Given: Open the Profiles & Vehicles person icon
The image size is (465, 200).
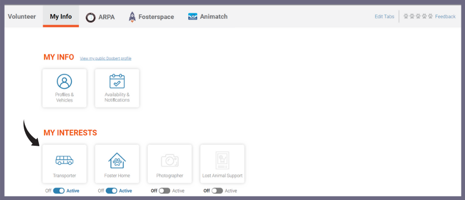Looking at the screenshot, I should pos(64,82).
